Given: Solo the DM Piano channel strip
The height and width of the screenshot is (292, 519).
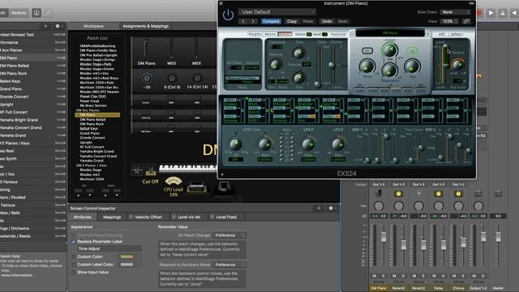Looking at the screenshot, I should coord(384,276).
